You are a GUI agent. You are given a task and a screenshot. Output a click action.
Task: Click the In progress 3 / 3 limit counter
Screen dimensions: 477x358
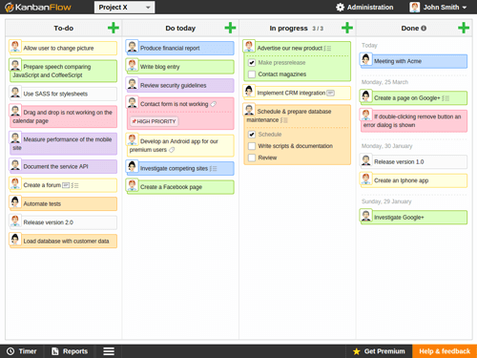coord(318,29)
